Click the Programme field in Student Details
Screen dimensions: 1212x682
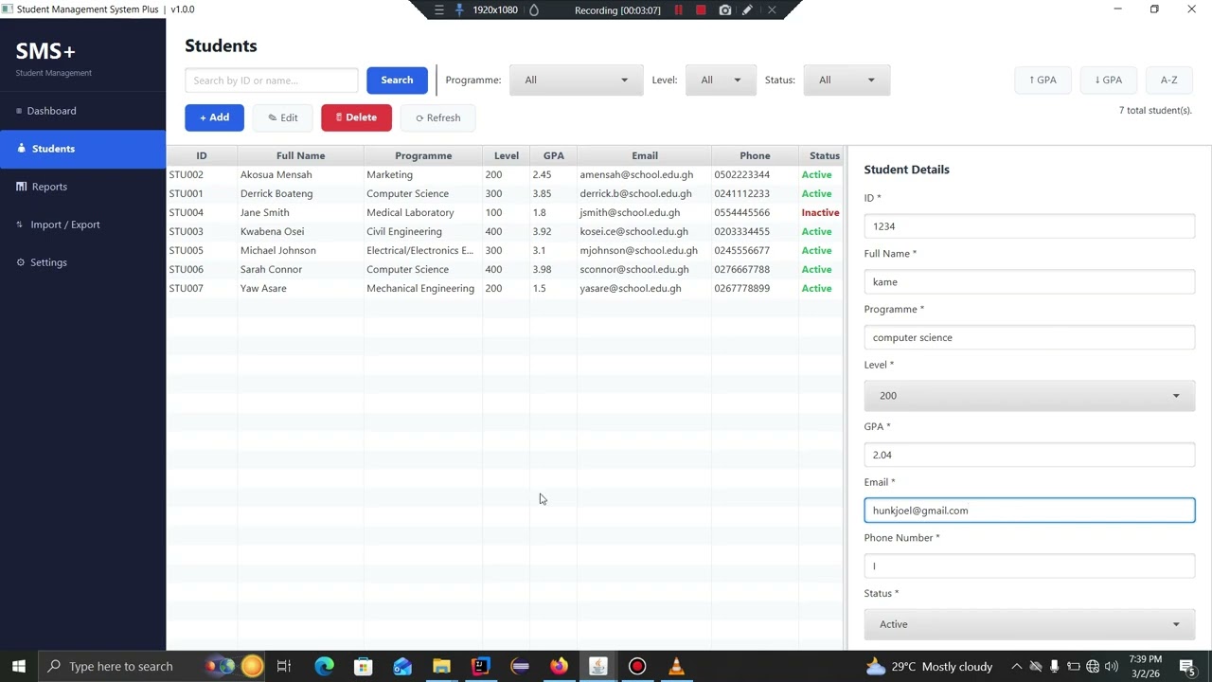[x=1029, y=338]
